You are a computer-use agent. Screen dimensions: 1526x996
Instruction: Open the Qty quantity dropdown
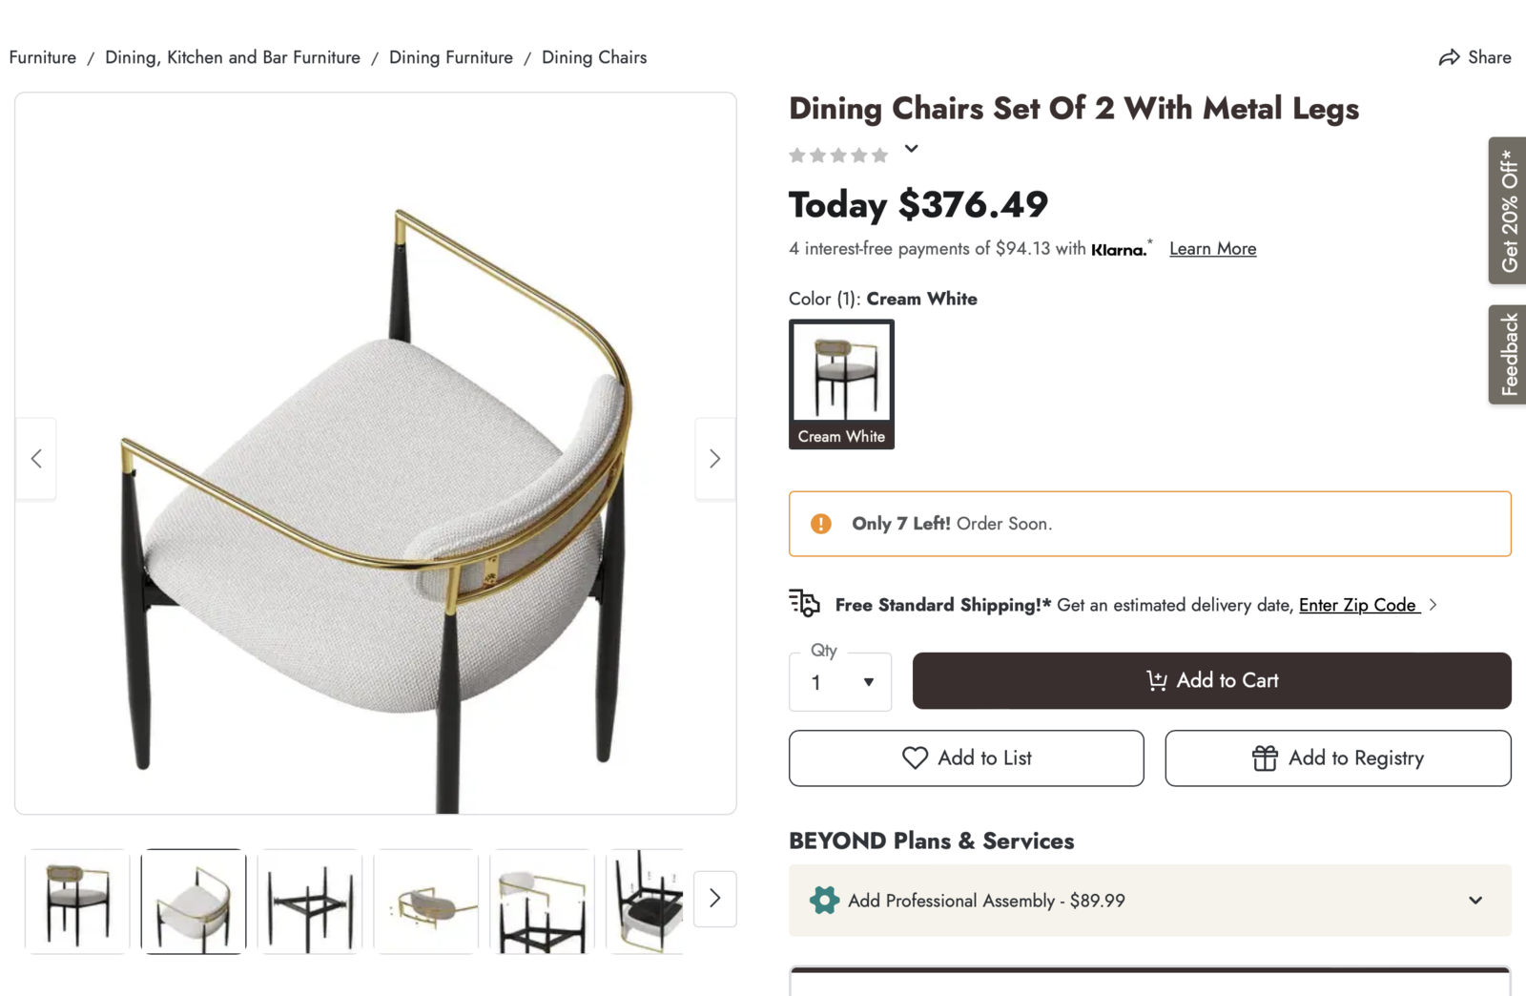point(840,682)
